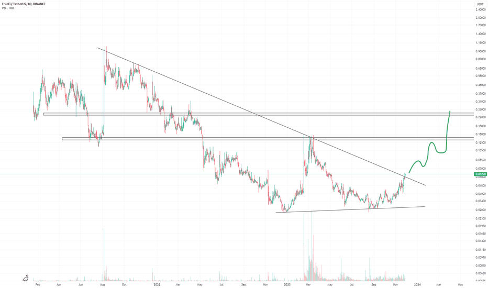Click the 0.02800 level on the price scale

coord(480,209)
